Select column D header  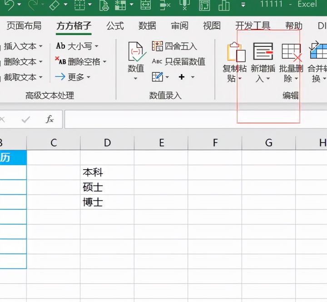tap(107, 143)
